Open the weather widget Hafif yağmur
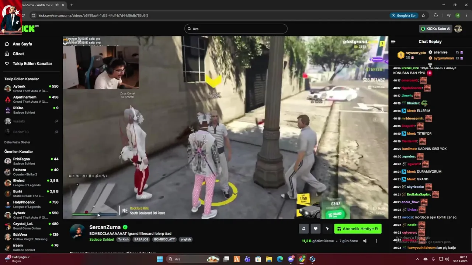The height and width of the screenshot is (265, 472). (x=17, y=259)
